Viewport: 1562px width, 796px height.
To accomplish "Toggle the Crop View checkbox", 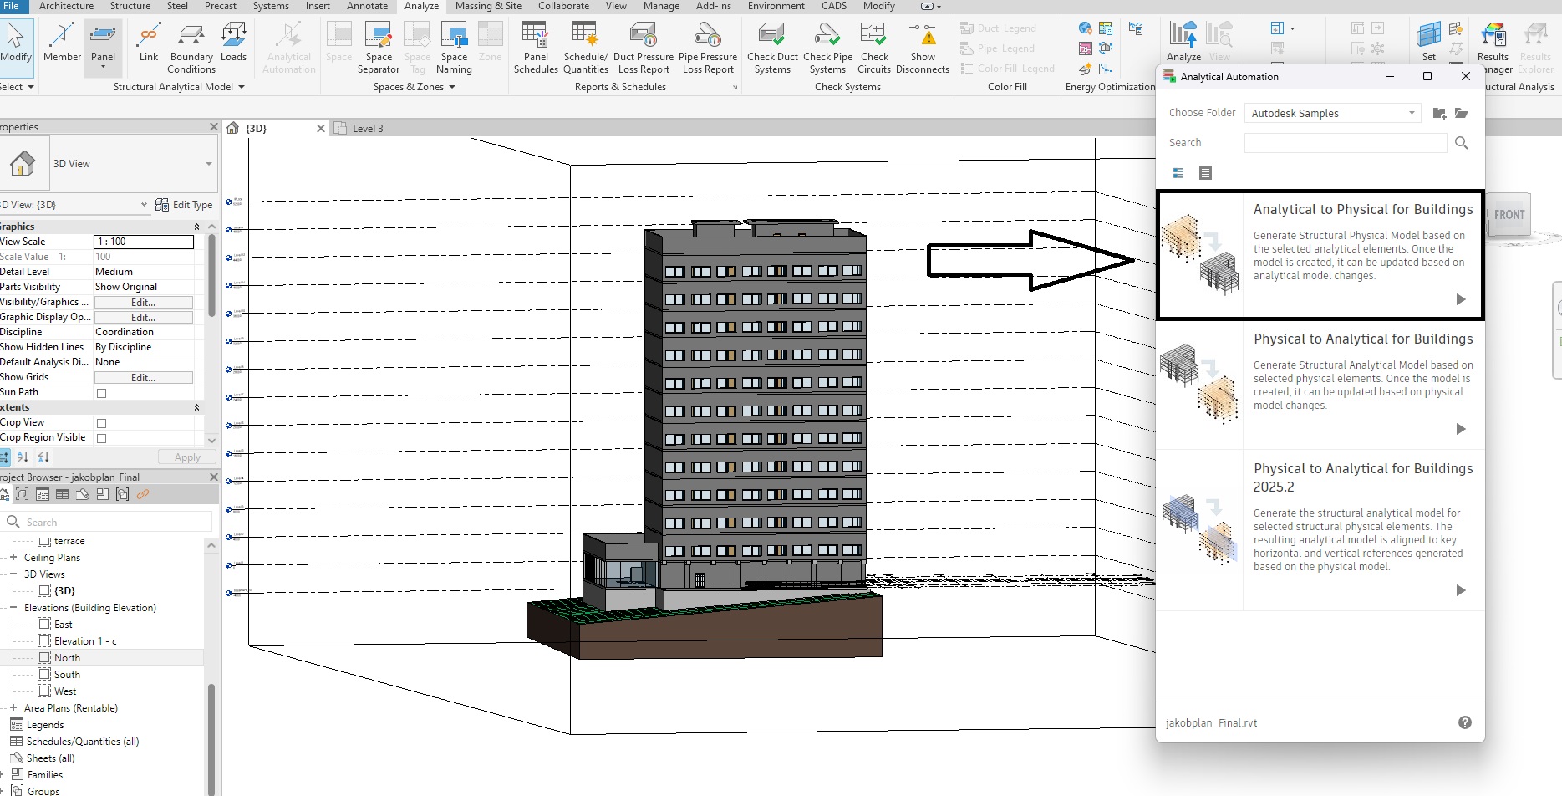I will 101,423.
